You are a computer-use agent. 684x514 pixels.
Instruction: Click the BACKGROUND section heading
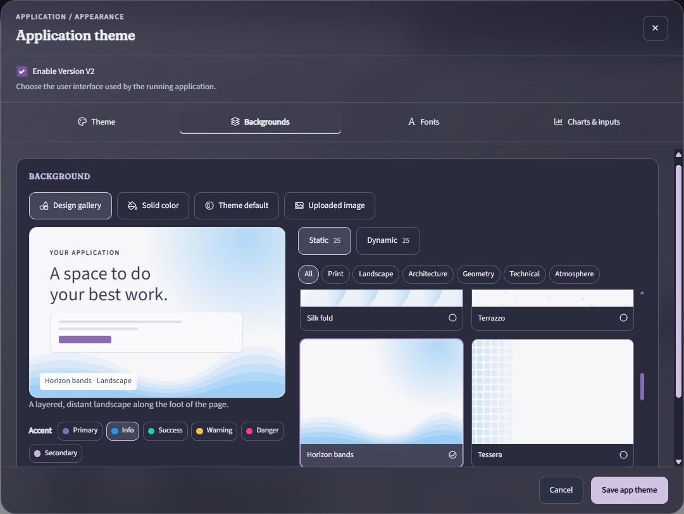coord(59,176)
